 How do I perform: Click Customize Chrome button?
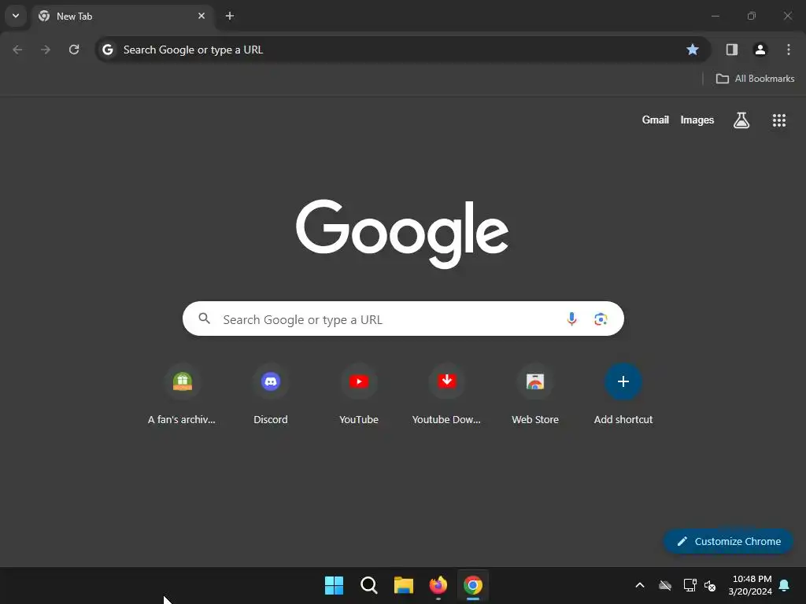(728, 541)
